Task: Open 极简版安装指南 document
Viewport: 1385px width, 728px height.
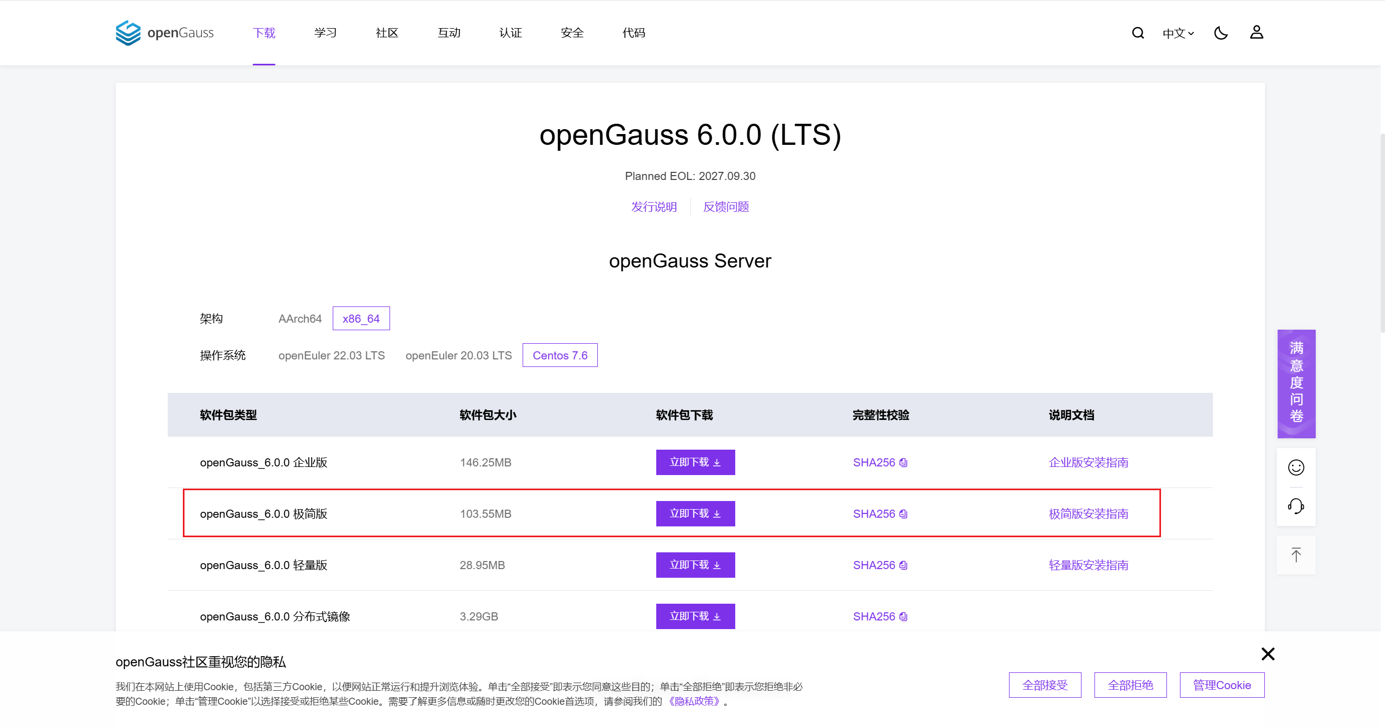Action: (1089, 514)
